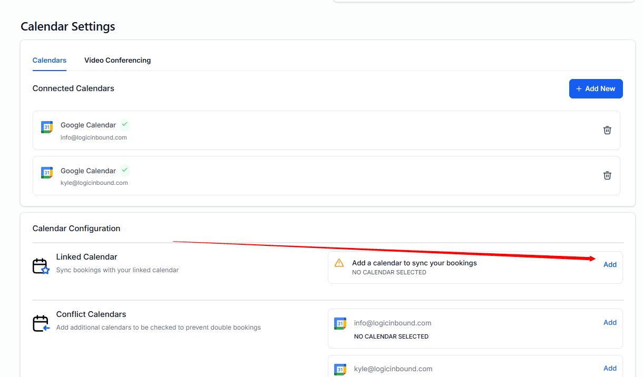Click the Linked Calendar heading text
The height and width of the screenshot is (377, 643).
(x=87, y=257)
